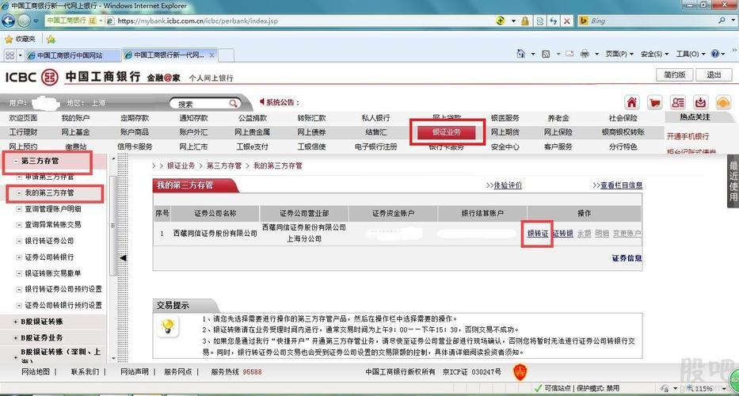Open the 页面(P) dropdown menu

(x=619, y=54)
